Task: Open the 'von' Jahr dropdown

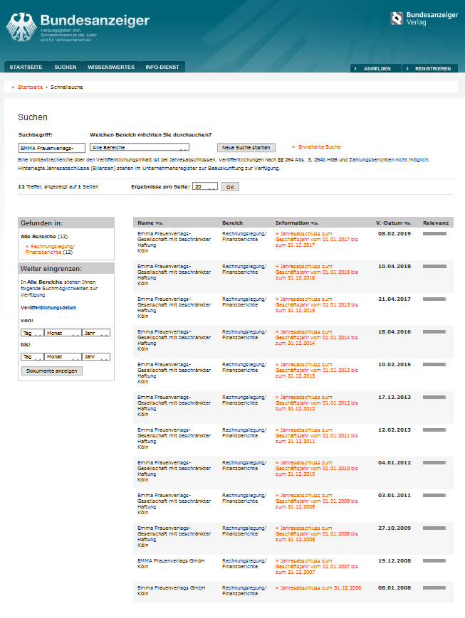Action: (95, 333)
